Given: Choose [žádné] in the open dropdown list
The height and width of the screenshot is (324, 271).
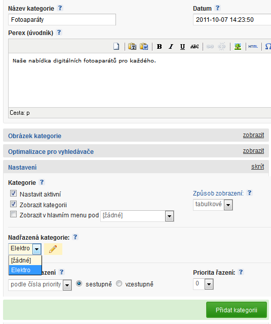Looking at the screenshot, I should click(25, 261).
